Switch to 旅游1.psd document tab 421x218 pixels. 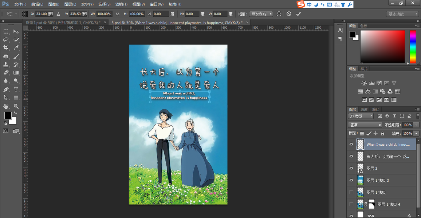point(63,23)
